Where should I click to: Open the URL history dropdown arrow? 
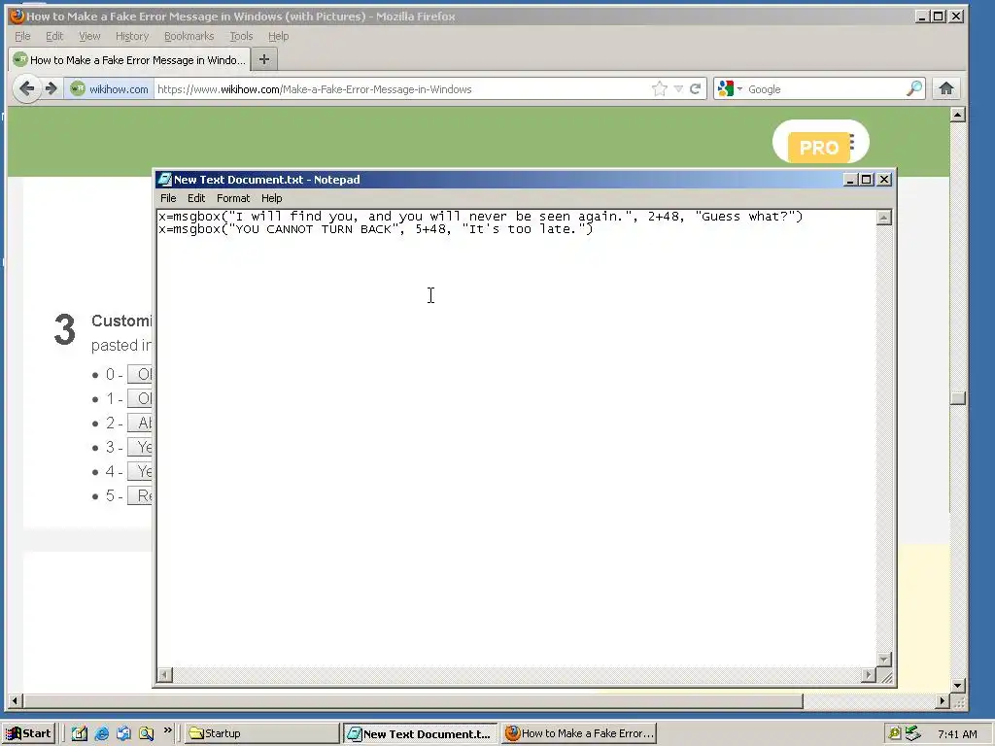pos(678,88)
